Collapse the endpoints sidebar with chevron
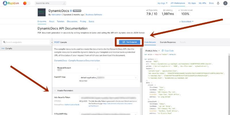Viewport: 230px width, 115px height. click(52, 42)
